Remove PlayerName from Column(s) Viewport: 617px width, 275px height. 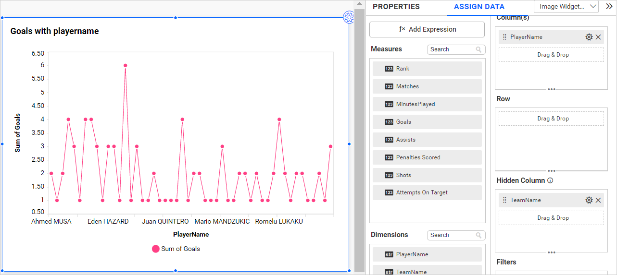click(x=598, y=37)
